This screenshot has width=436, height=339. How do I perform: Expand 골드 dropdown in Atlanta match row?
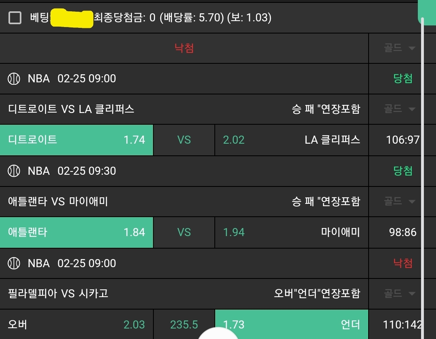(x=399, y=201)
